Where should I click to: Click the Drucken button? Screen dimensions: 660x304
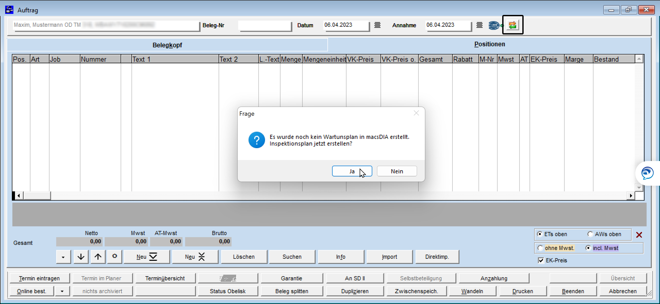pyautogui.click(x=523, y=291)
